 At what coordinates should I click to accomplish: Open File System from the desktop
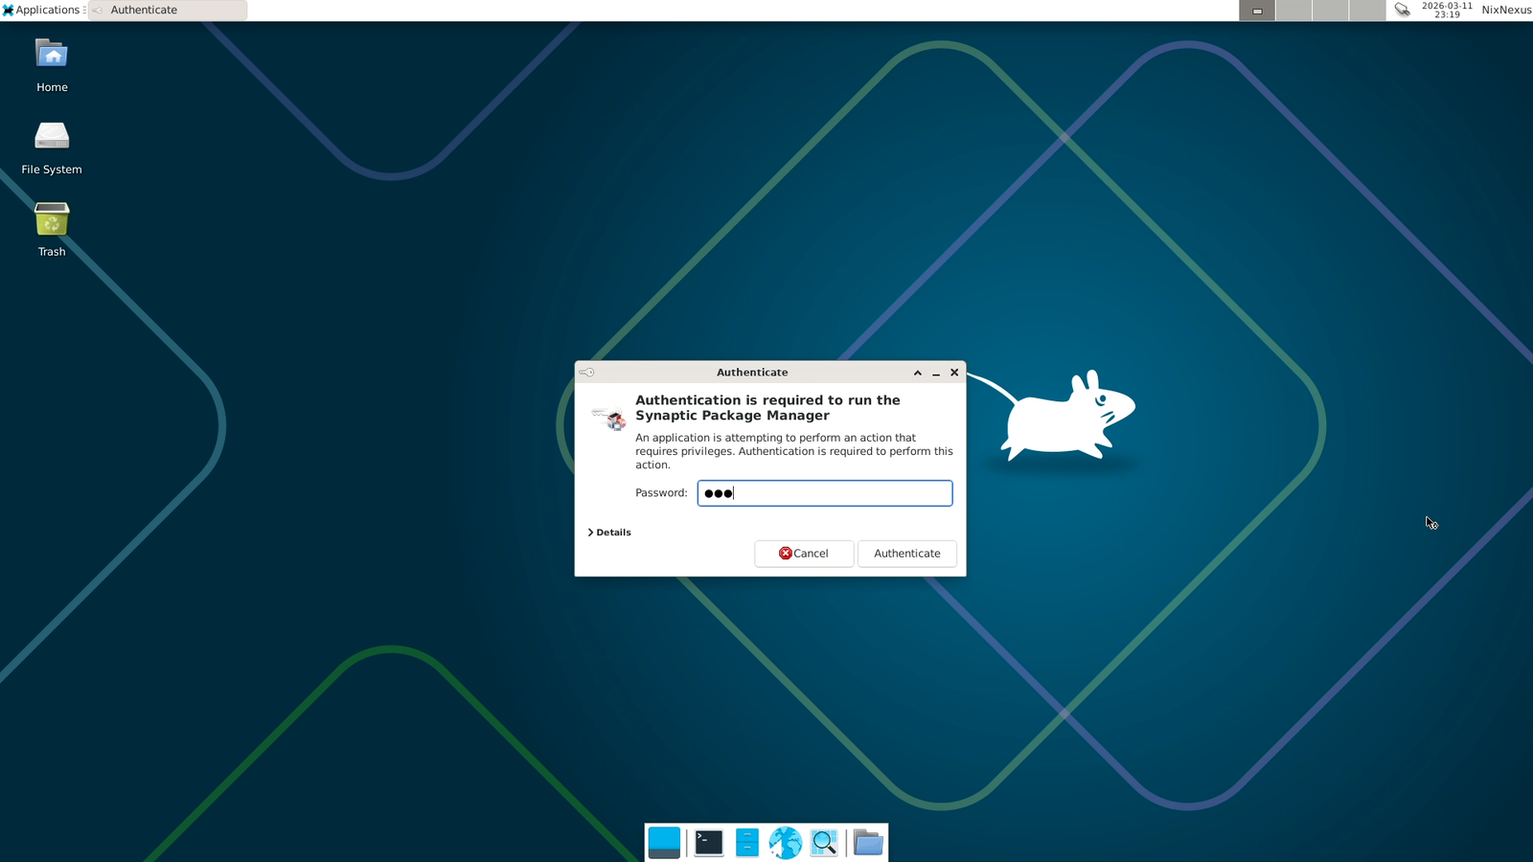point(52,137)
